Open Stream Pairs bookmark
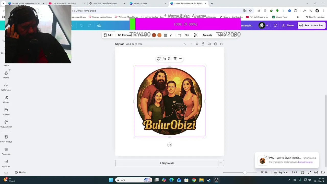 [x=279, y=17]
